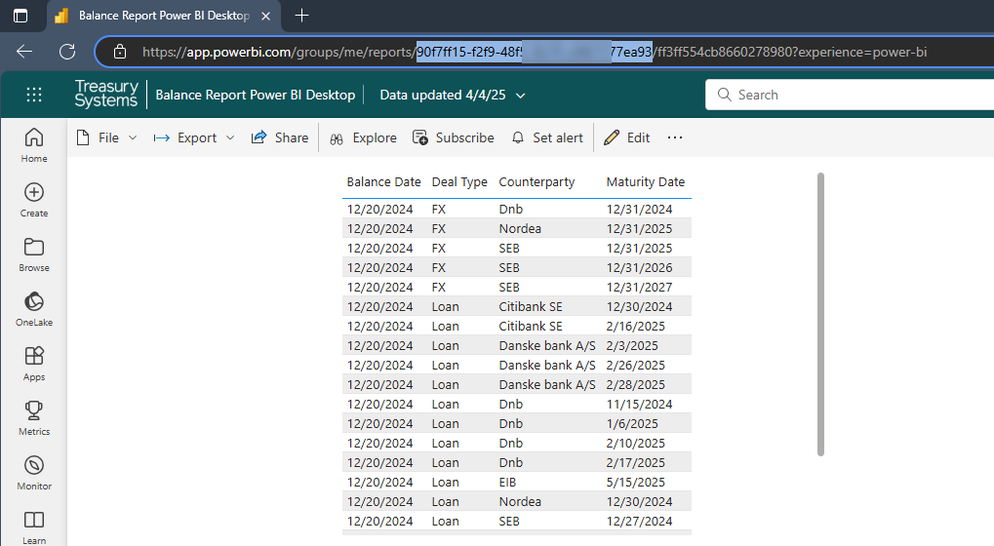Sort by Balance Date column header

[x=383, y=181]
